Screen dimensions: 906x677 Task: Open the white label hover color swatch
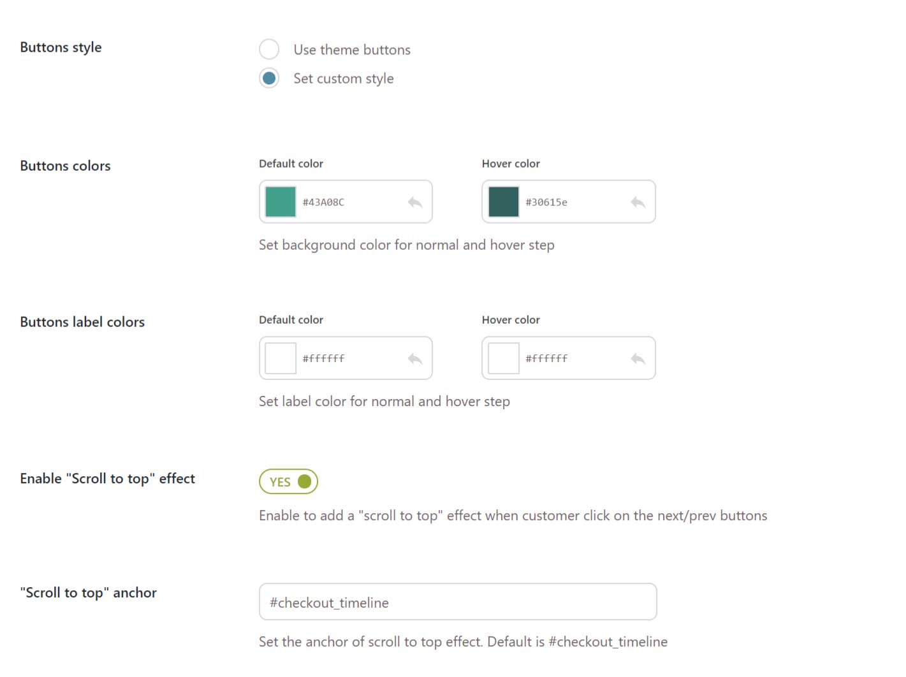click(x=504, y=358)
